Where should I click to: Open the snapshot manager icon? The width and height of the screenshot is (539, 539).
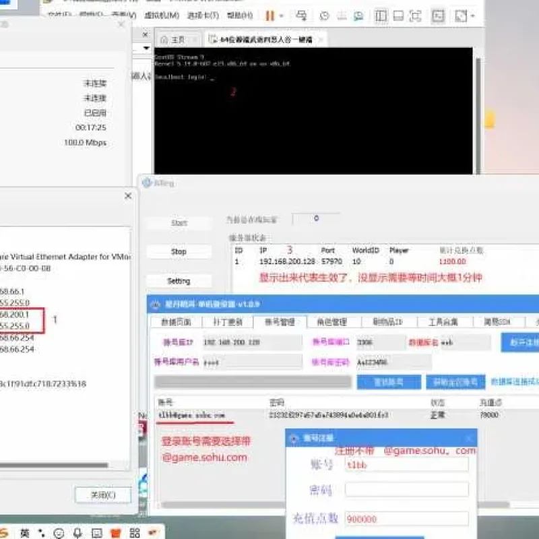pyautogui.click(x=358, y=15)
